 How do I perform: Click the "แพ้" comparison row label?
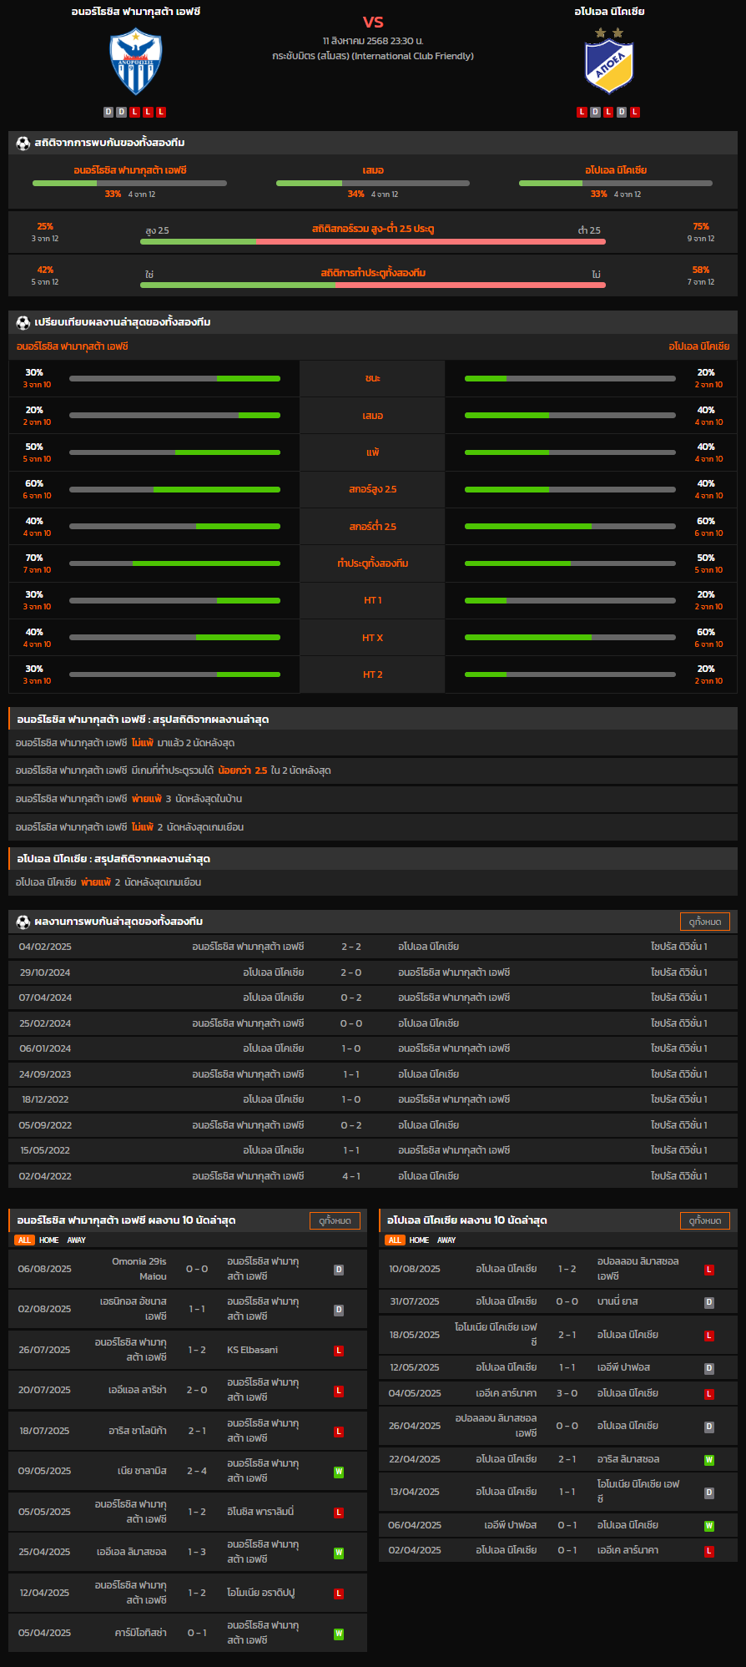[373, 452]
